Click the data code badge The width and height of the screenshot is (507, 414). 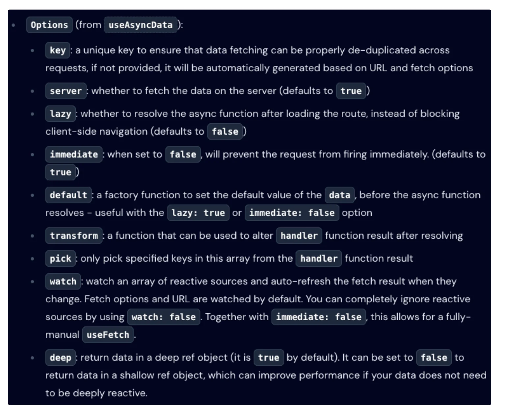click(339, 195)
